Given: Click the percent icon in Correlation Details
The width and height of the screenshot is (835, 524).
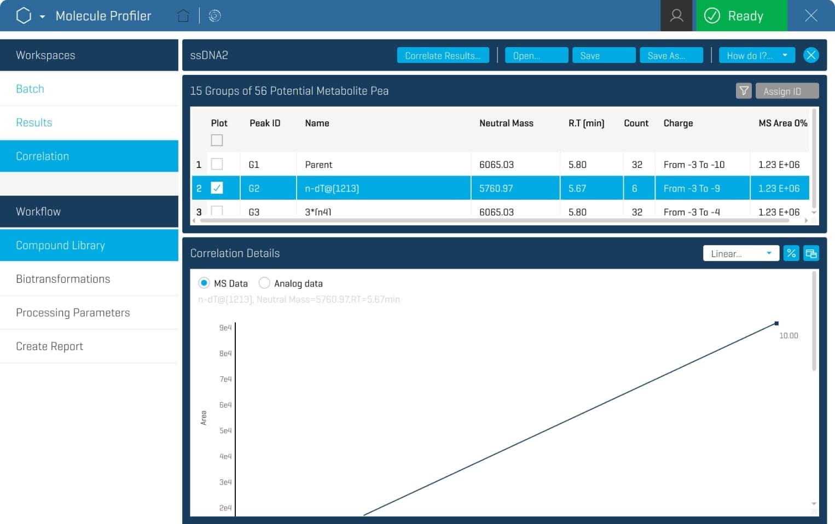Looking at the screenshot, I should pyautogui.click(x=791, y=253).
